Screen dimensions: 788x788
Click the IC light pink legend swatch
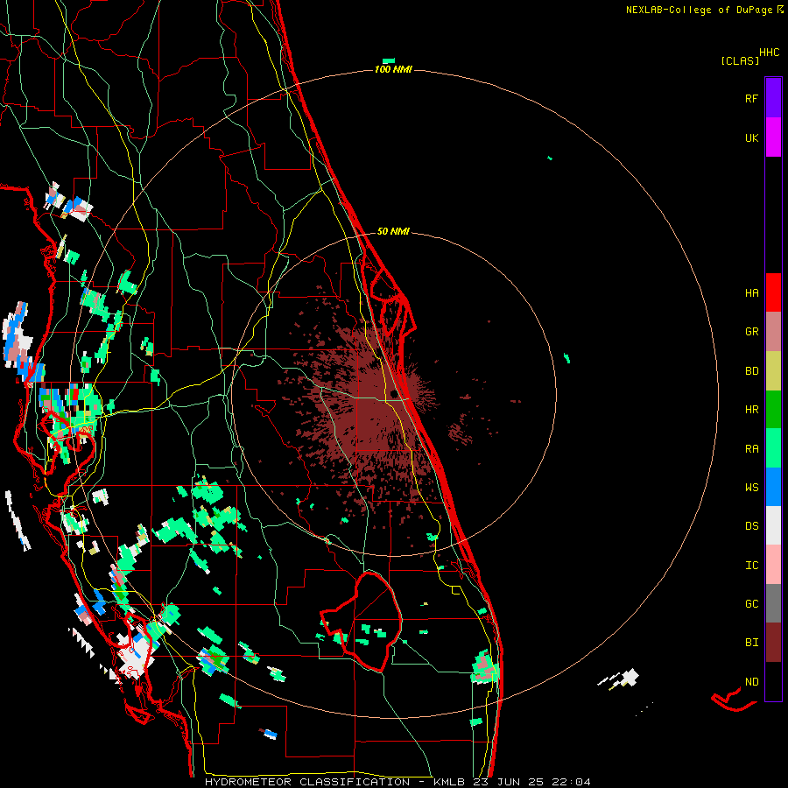(x=773, y=565)
